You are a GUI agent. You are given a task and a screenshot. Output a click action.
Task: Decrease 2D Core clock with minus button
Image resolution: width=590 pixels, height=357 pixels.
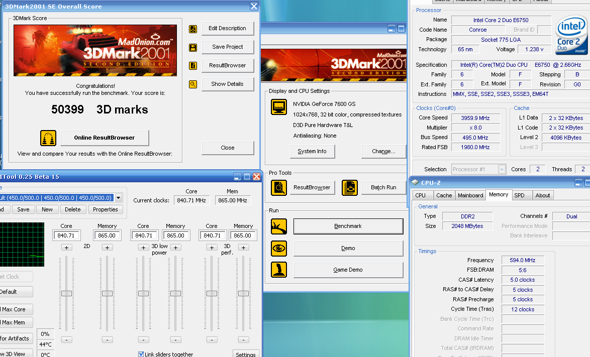click(67, 340)
